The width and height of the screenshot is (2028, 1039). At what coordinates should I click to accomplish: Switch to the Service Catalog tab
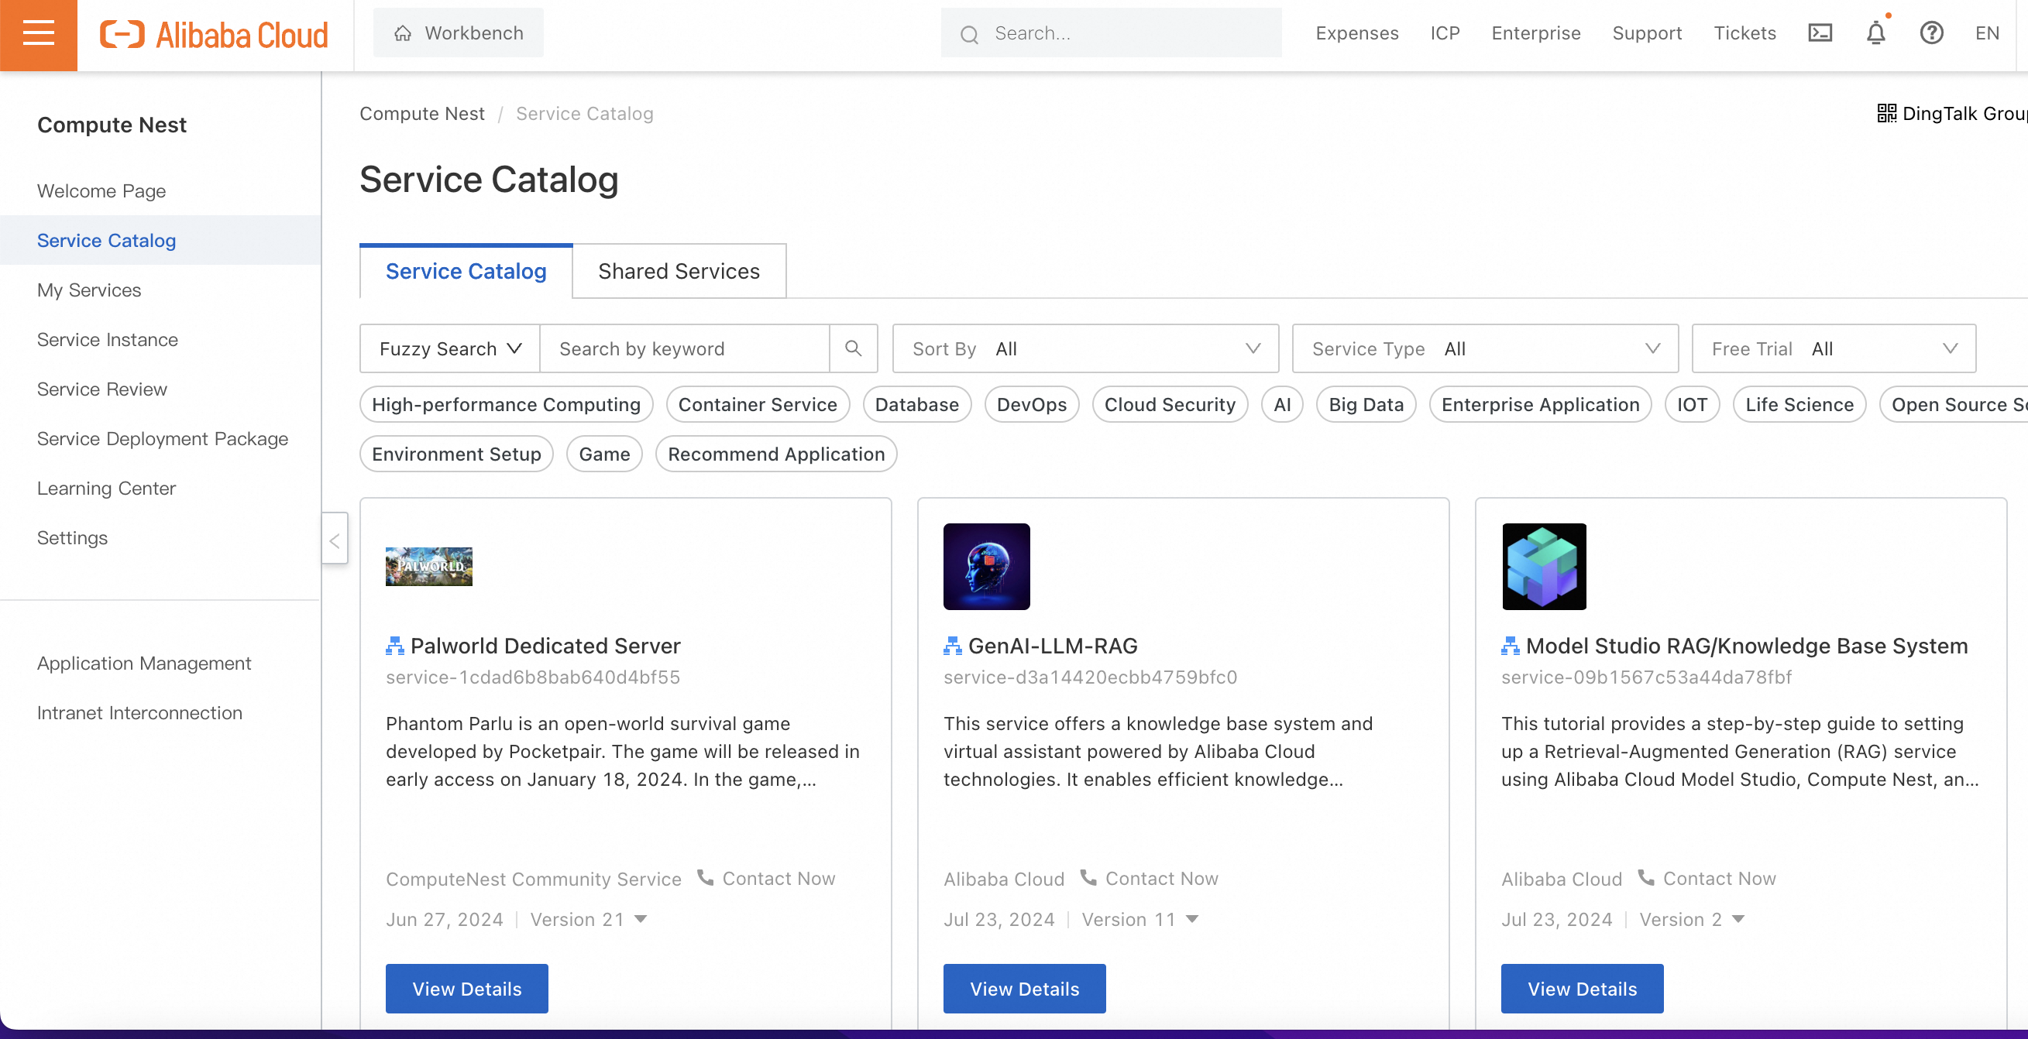point(466,271)
